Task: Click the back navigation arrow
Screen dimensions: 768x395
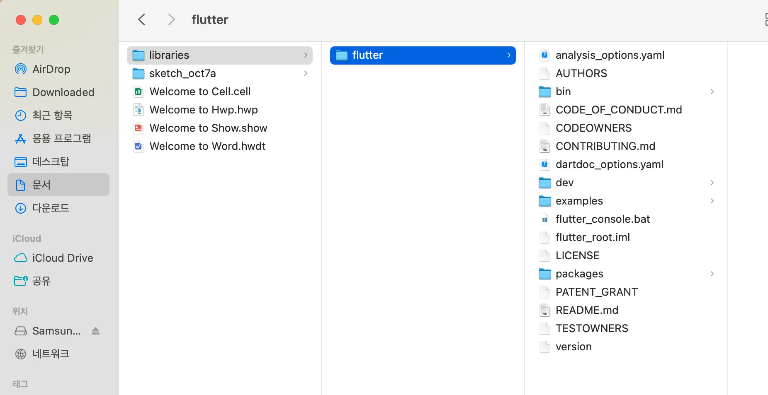Action: 142,19
